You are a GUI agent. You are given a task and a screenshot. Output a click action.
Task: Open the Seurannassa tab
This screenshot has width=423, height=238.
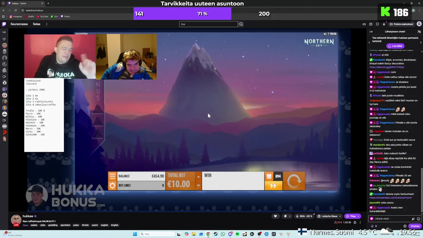19,24
